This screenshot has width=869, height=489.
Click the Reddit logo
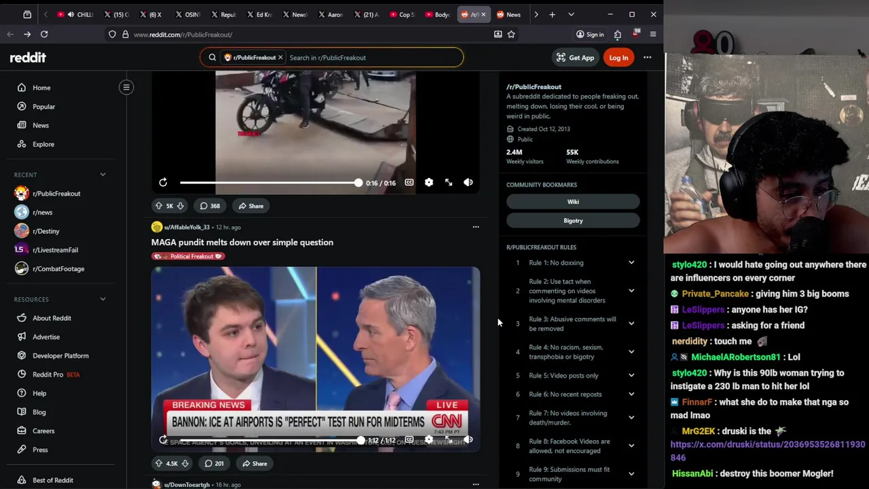[x=28, y=58]
